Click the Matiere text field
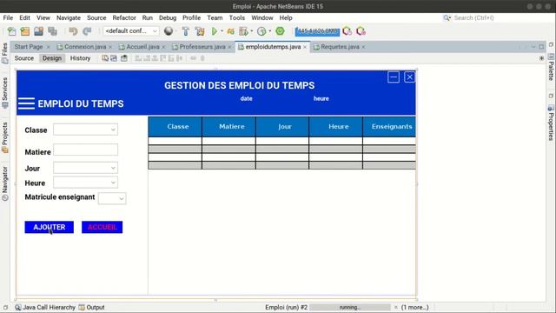Image resolution: width=556 pixels, height=313 pixels. pos(85,150)
